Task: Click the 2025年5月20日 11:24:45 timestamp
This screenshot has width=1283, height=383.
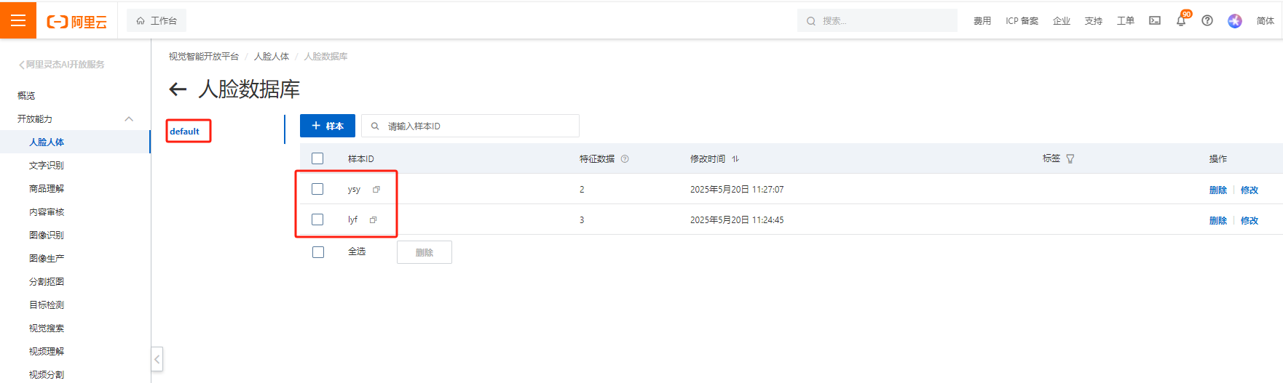Action: (737, 220)
